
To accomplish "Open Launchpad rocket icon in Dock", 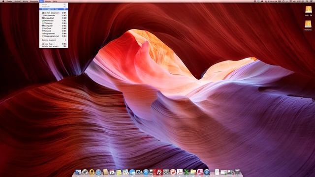I will coord(85,172).
